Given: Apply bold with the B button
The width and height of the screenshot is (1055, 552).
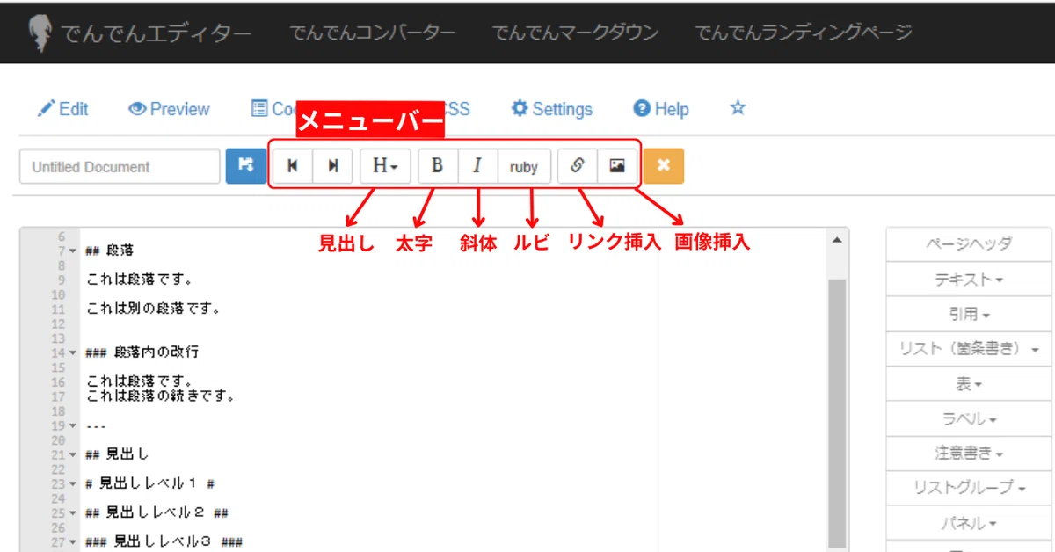Looking at the screenshot, I should [x=438, y=166].
